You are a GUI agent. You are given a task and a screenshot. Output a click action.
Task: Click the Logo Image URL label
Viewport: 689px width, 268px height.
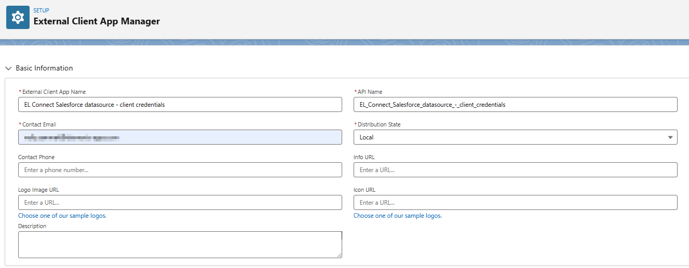[38, 190]
